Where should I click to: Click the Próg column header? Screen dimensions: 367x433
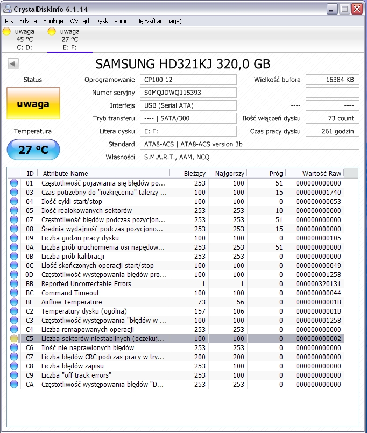coord(266,173)
